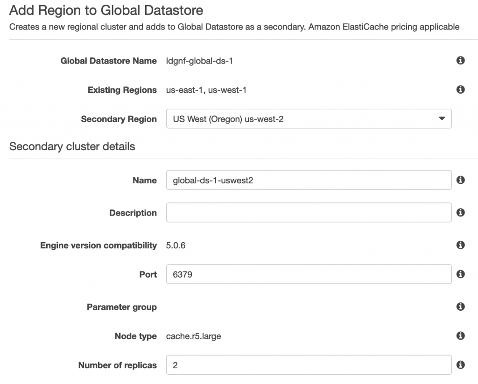The height and width of the screenshot is (384, 478).
Task: Focus the Port input showing 6379
Action: (x=309, y=274)
